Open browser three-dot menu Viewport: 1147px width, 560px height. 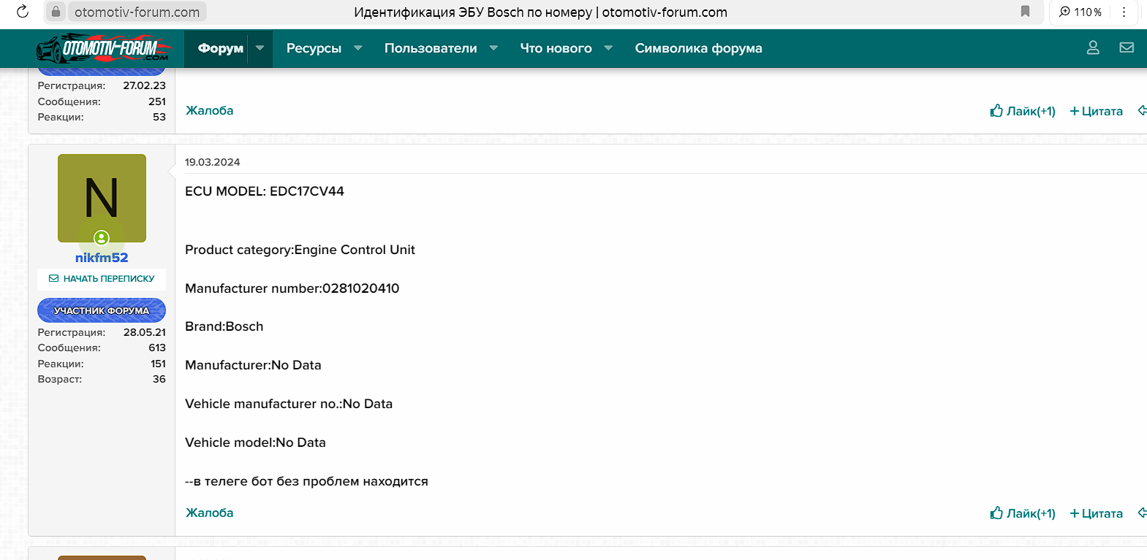click(1124, 12)
